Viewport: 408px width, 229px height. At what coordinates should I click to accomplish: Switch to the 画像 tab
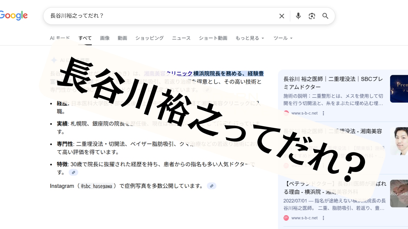(105, 38)
